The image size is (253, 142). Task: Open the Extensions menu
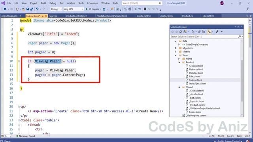92,3
